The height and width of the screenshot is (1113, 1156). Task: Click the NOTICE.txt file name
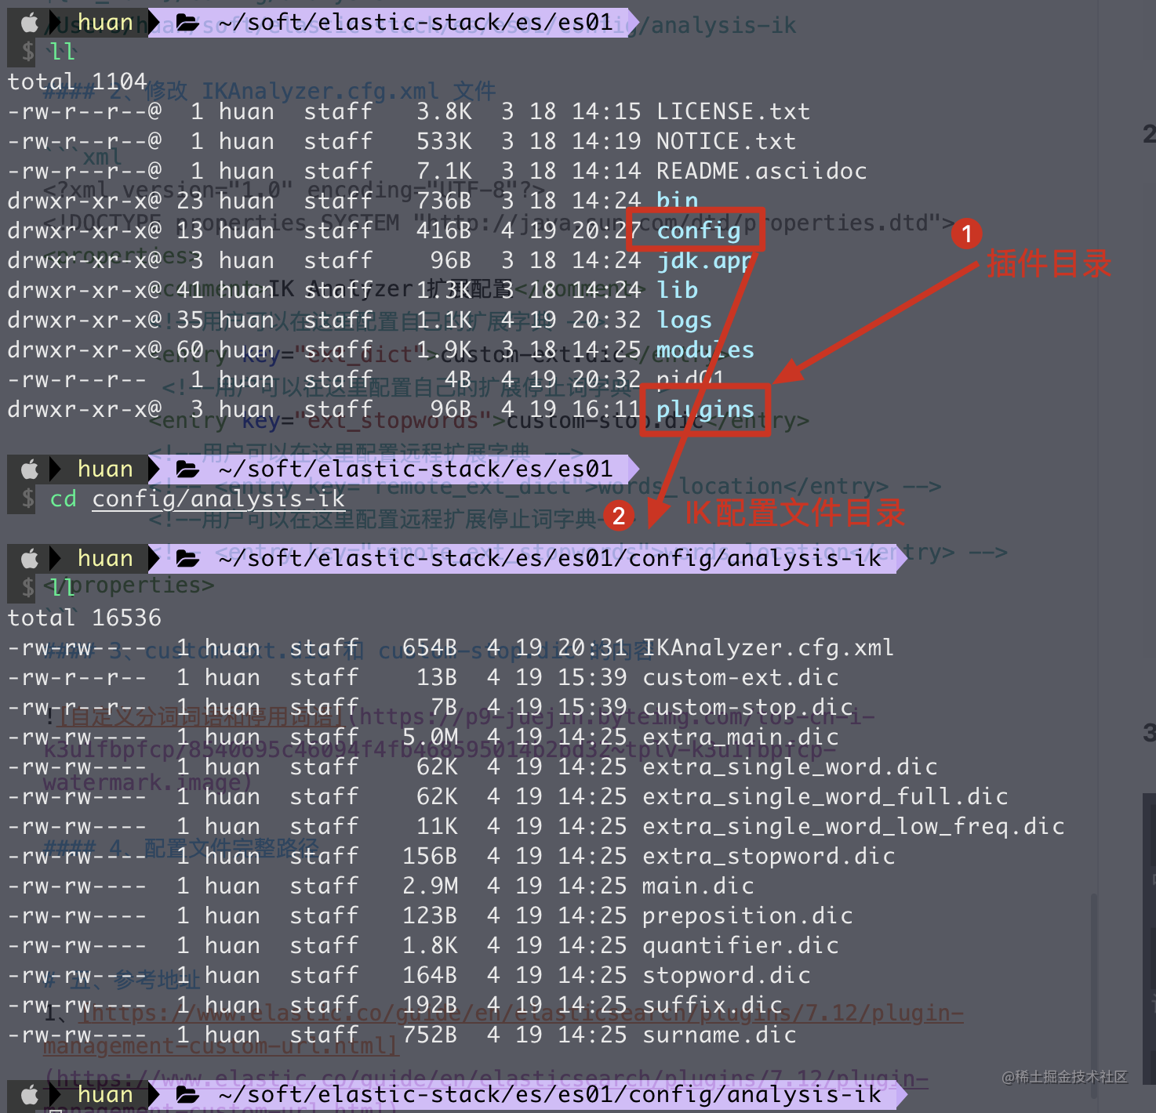pyautogui.click(x=726, y=141)
